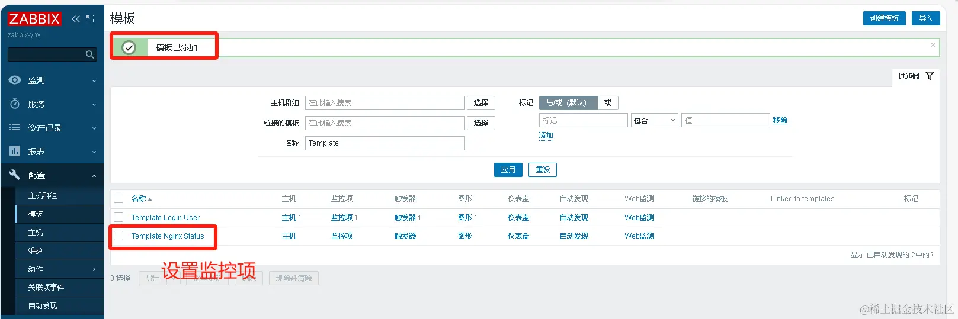Image resolution: width=958 pixels, height=319 pixels.
Task: Check the Template Login User checkbox
Action: click(x=118, y=217)
